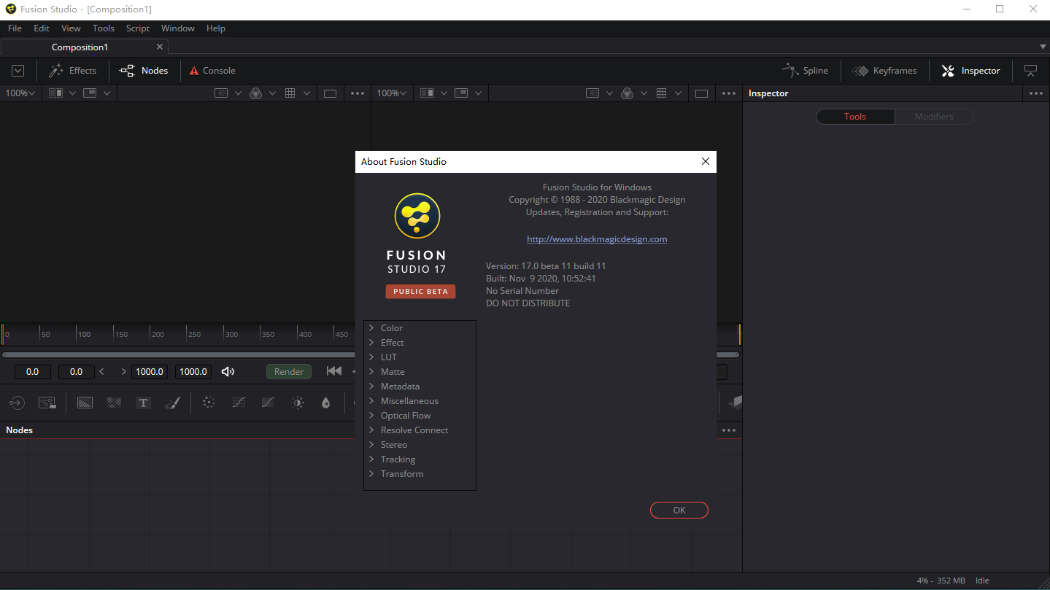Click the SubView icon in right viewer

(462, 93)
